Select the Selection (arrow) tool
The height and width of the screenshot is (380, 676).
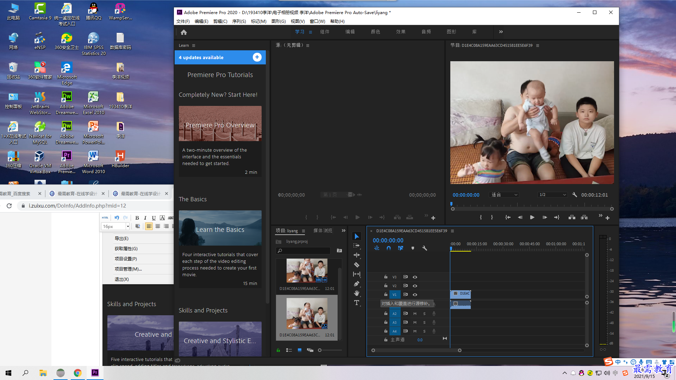(357, 236)
